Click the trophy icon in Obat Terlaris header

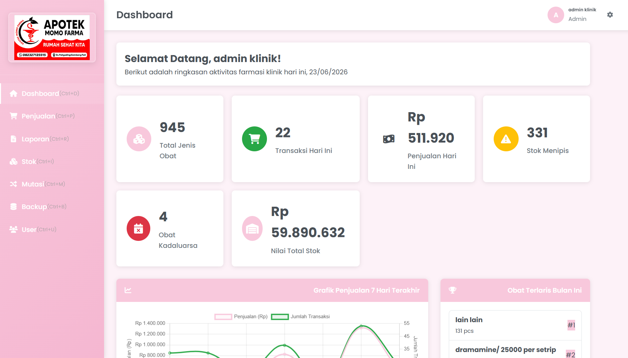pyautogui.click(x=452, y=290)
